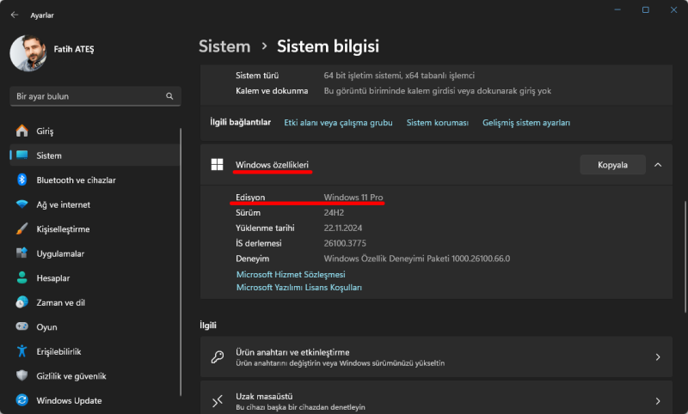Click the Windows özellikleri heading

[x=272, y=165]
